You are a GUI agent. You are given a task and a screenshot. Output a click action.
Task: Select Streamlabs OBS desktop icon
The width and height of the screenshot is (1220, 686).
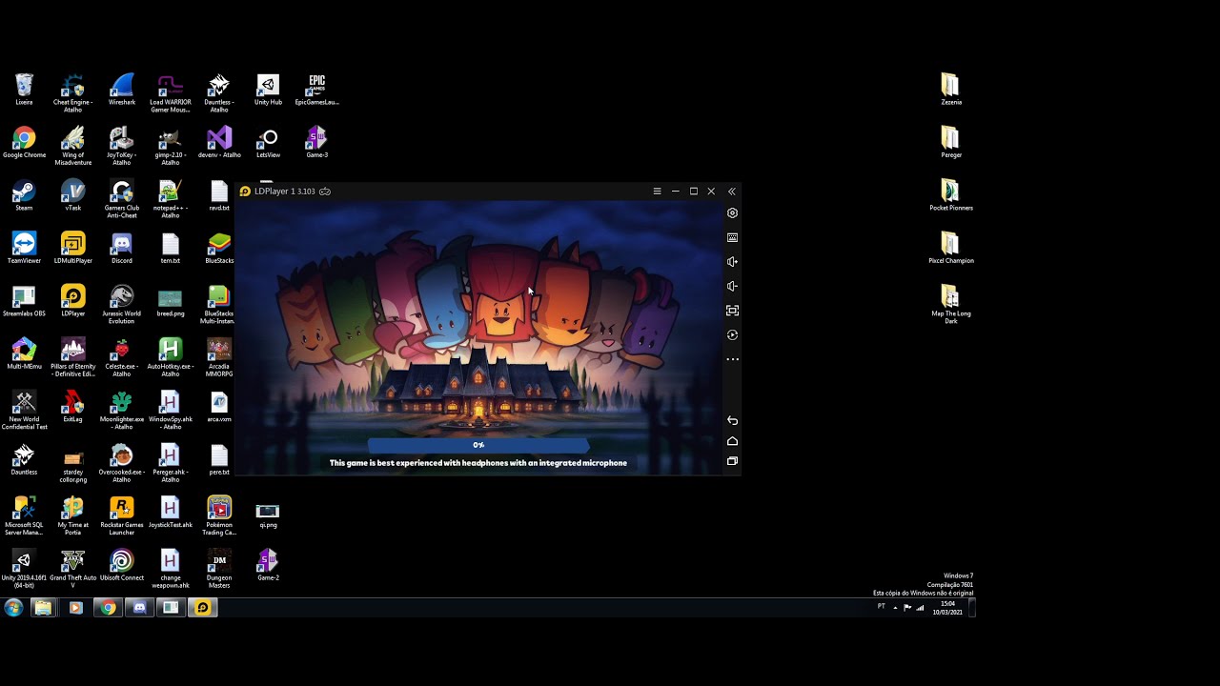click(x=24, y=301)
